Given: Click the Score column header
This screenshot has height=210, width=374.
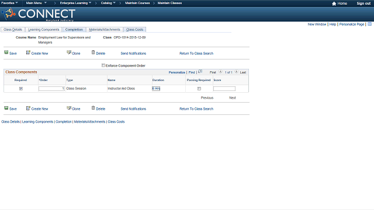Looking at the screenshot, I should tap(217, 80).
